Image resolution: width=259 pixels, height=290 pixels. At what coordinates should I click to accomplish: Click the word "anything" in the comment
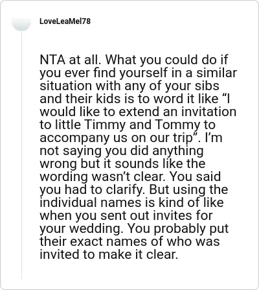click(178, 151)
